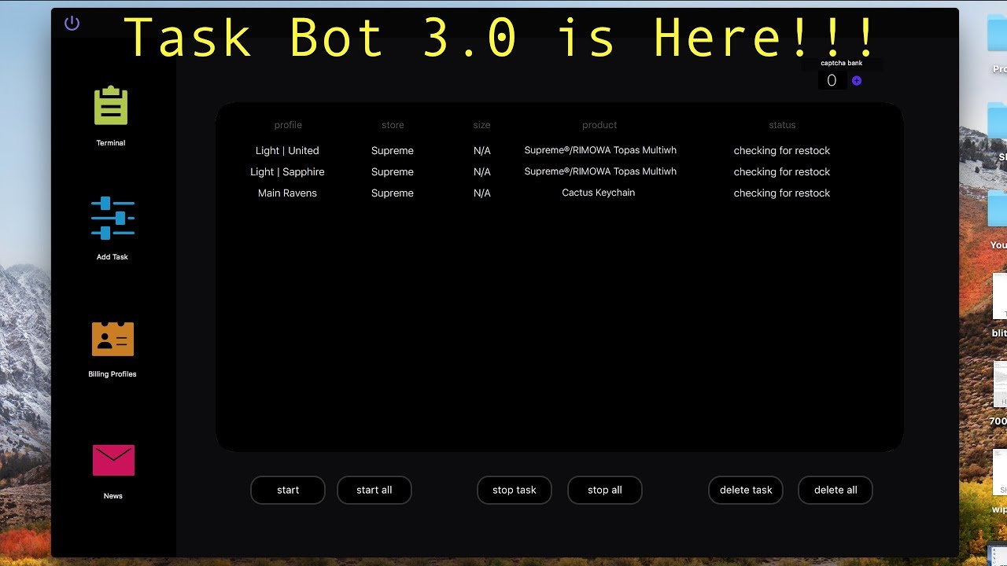Click Main Ravens row's checking for restock status
The image size is (1007, 566).
782,193
